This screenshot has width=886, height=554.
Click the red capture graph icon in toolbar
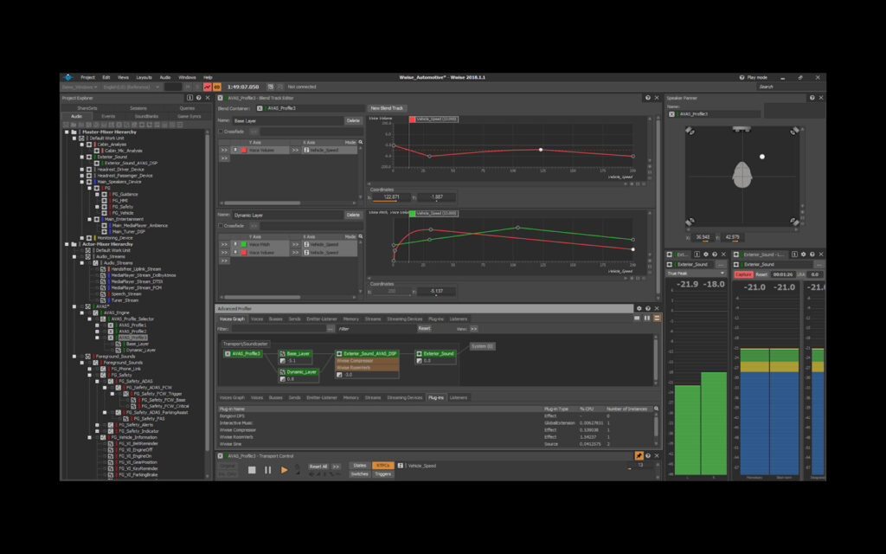tap(207, 87)
